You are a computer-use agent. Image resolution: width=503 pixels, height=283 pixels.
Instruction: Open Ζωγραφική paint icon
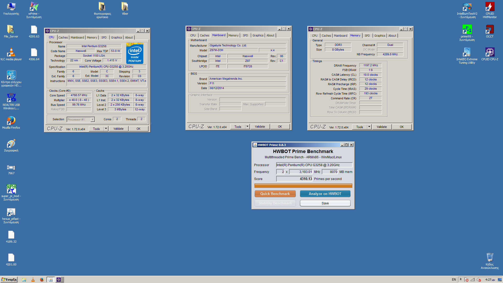pyautogui.click(x=11, y=145)
